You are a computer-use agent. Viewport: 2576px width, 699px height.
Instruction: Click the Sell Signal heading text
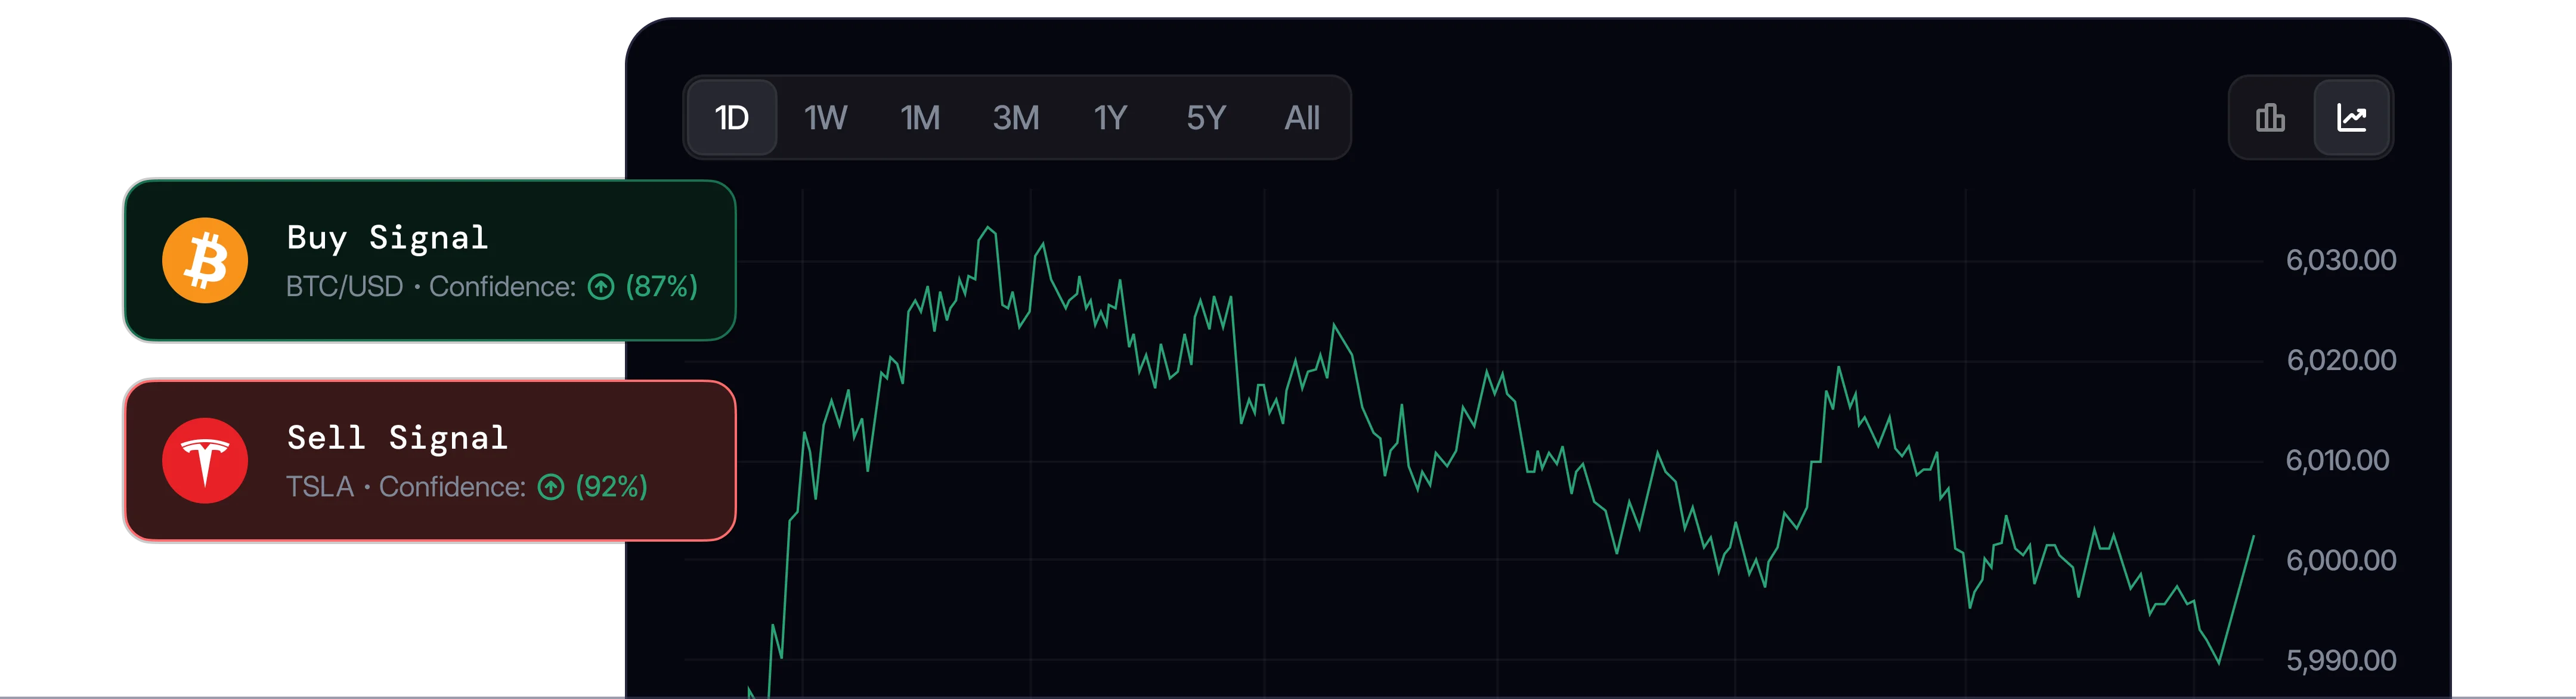click(x=397, y=438)
